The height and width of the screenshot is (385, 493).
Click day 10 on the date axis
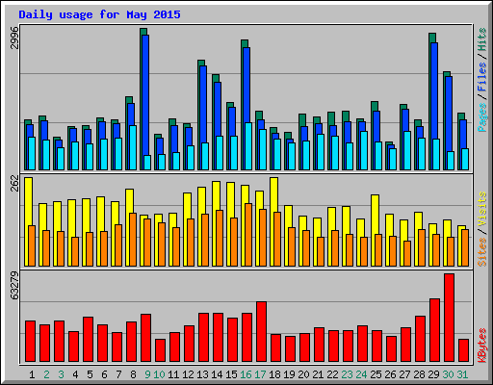(159, 374)
